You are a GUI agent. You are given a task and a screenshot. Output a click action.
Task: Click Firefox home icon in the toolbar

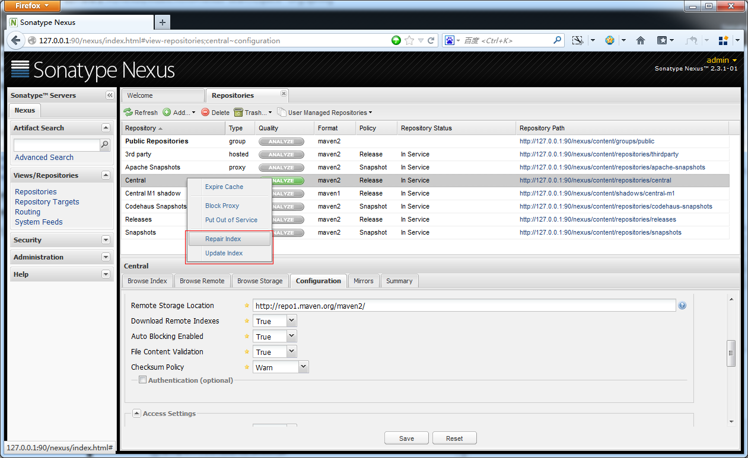tap(640, 41)
